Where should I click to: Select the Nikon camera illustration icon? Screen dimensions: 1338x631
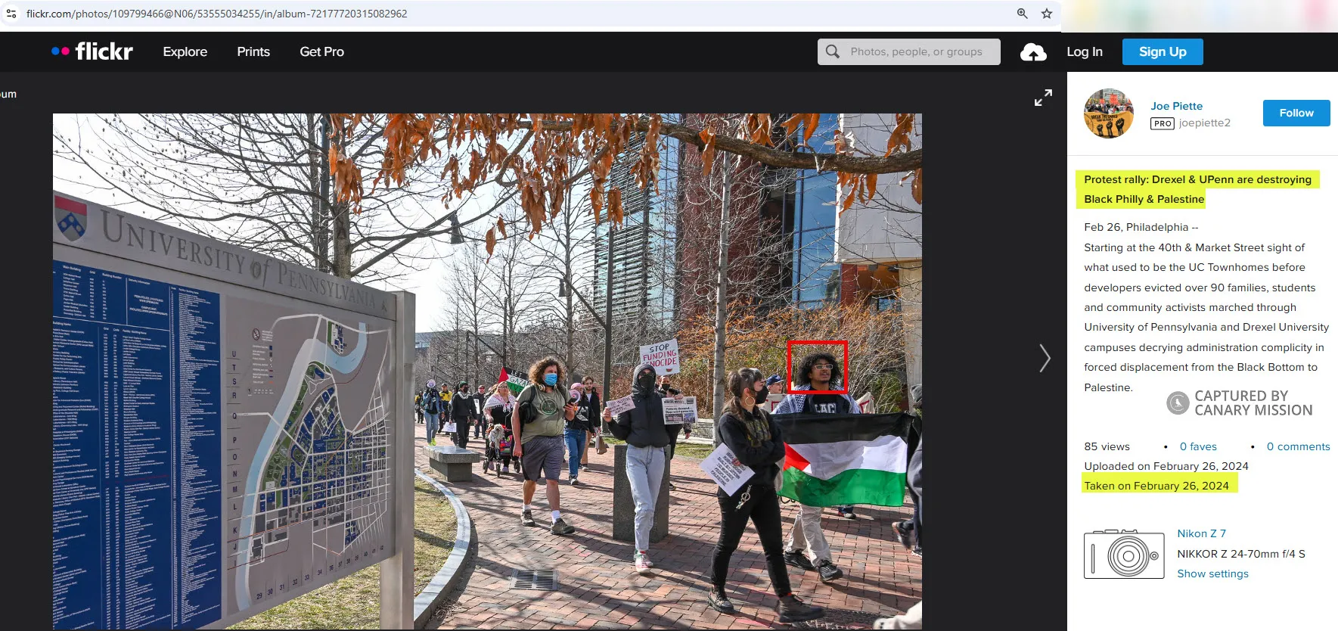pyautogui.click(x=1124, y=555)
